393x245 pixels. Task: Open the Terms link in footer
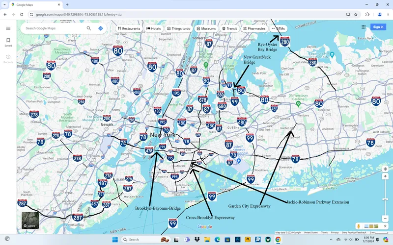pyautogui.click(x=324, y=232)
